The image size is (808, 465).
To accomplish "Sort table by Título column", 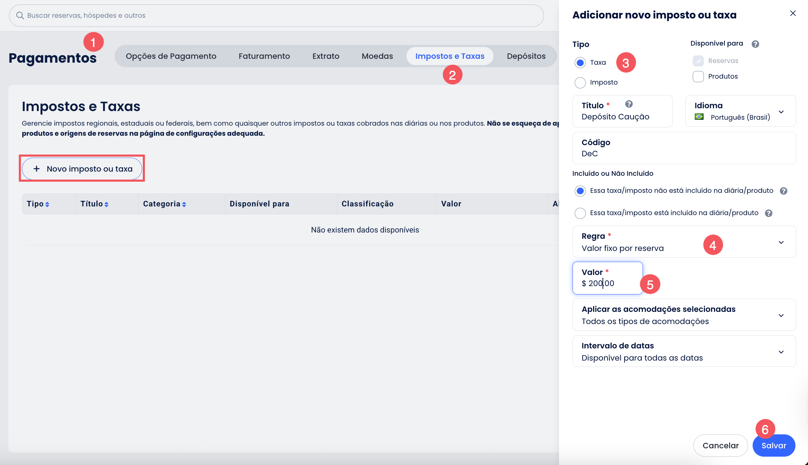I will point(106,204).
